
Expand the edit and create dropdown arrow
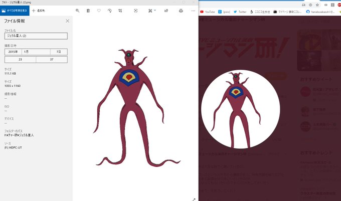tap(155, 10)
